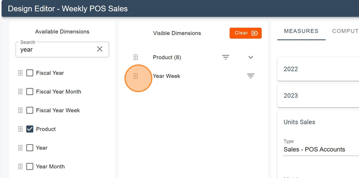Clear the year search text
359x178 pixels.
tap(100, 49)
